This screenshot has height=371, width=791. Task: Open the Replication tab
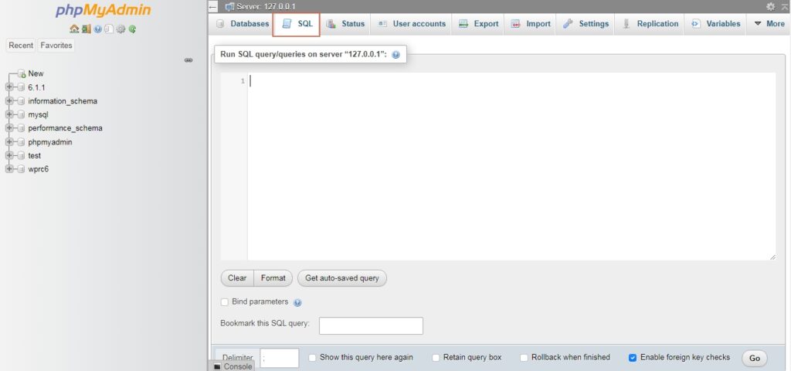(650, 24)
